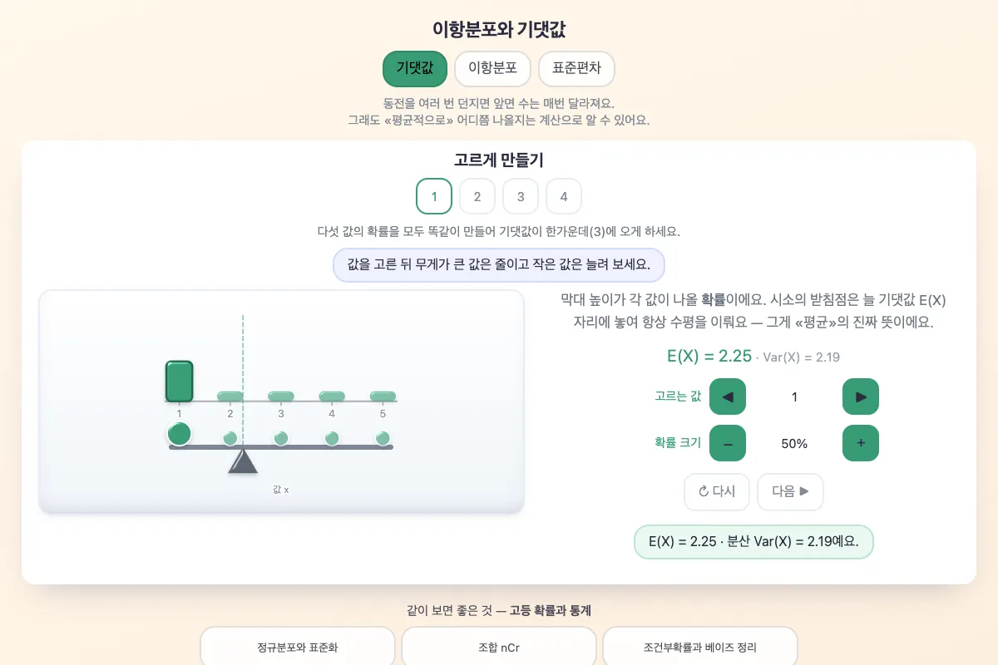The image size is (998, 665).
Task: Click the right arrow for 고르는 값
Action: click(x=861, y=397)
